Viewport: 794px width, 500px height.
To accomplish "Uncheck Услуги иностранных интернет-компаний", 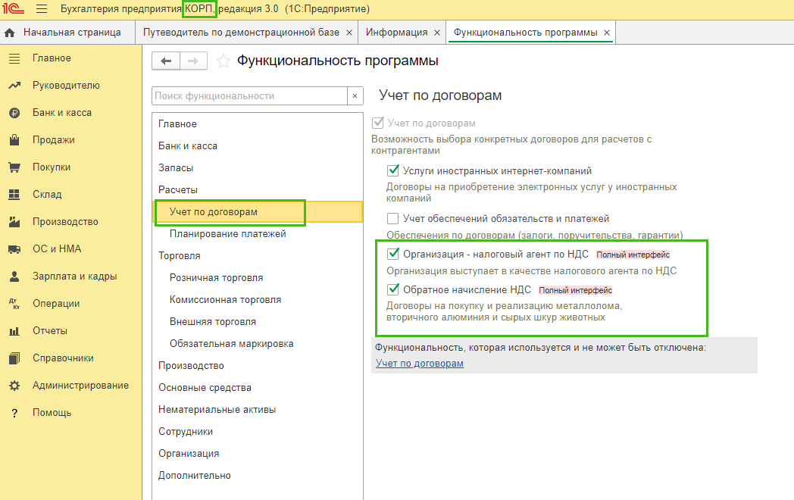I will [393, 170].
